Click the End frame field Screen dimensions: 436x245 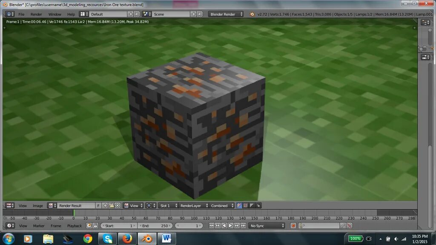tap(155, 226)
